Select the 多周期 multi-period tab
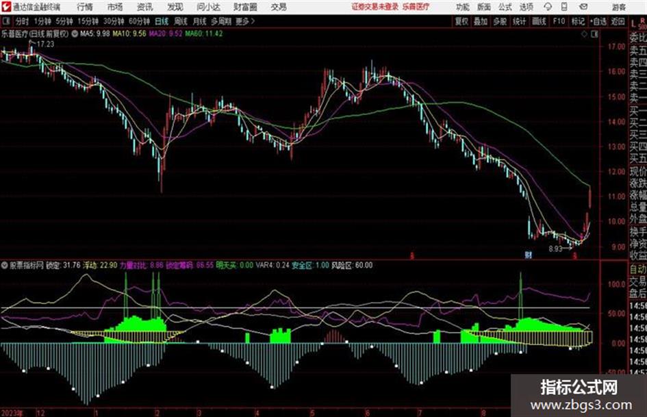This screenshot has height=417, width=647. (221, 21)
